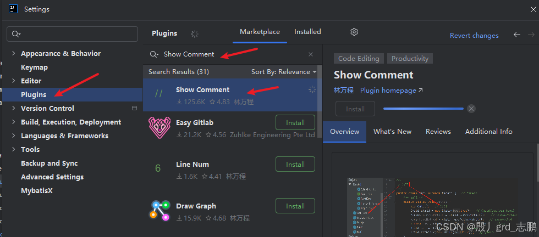Click the forward navigation arrow
The height and width of the screenshot is (237, 539).
pos(531,35)
